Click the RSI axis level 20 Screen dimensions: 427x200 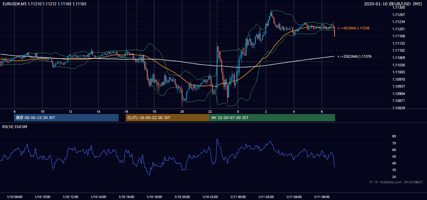click(x=394, y=177)
